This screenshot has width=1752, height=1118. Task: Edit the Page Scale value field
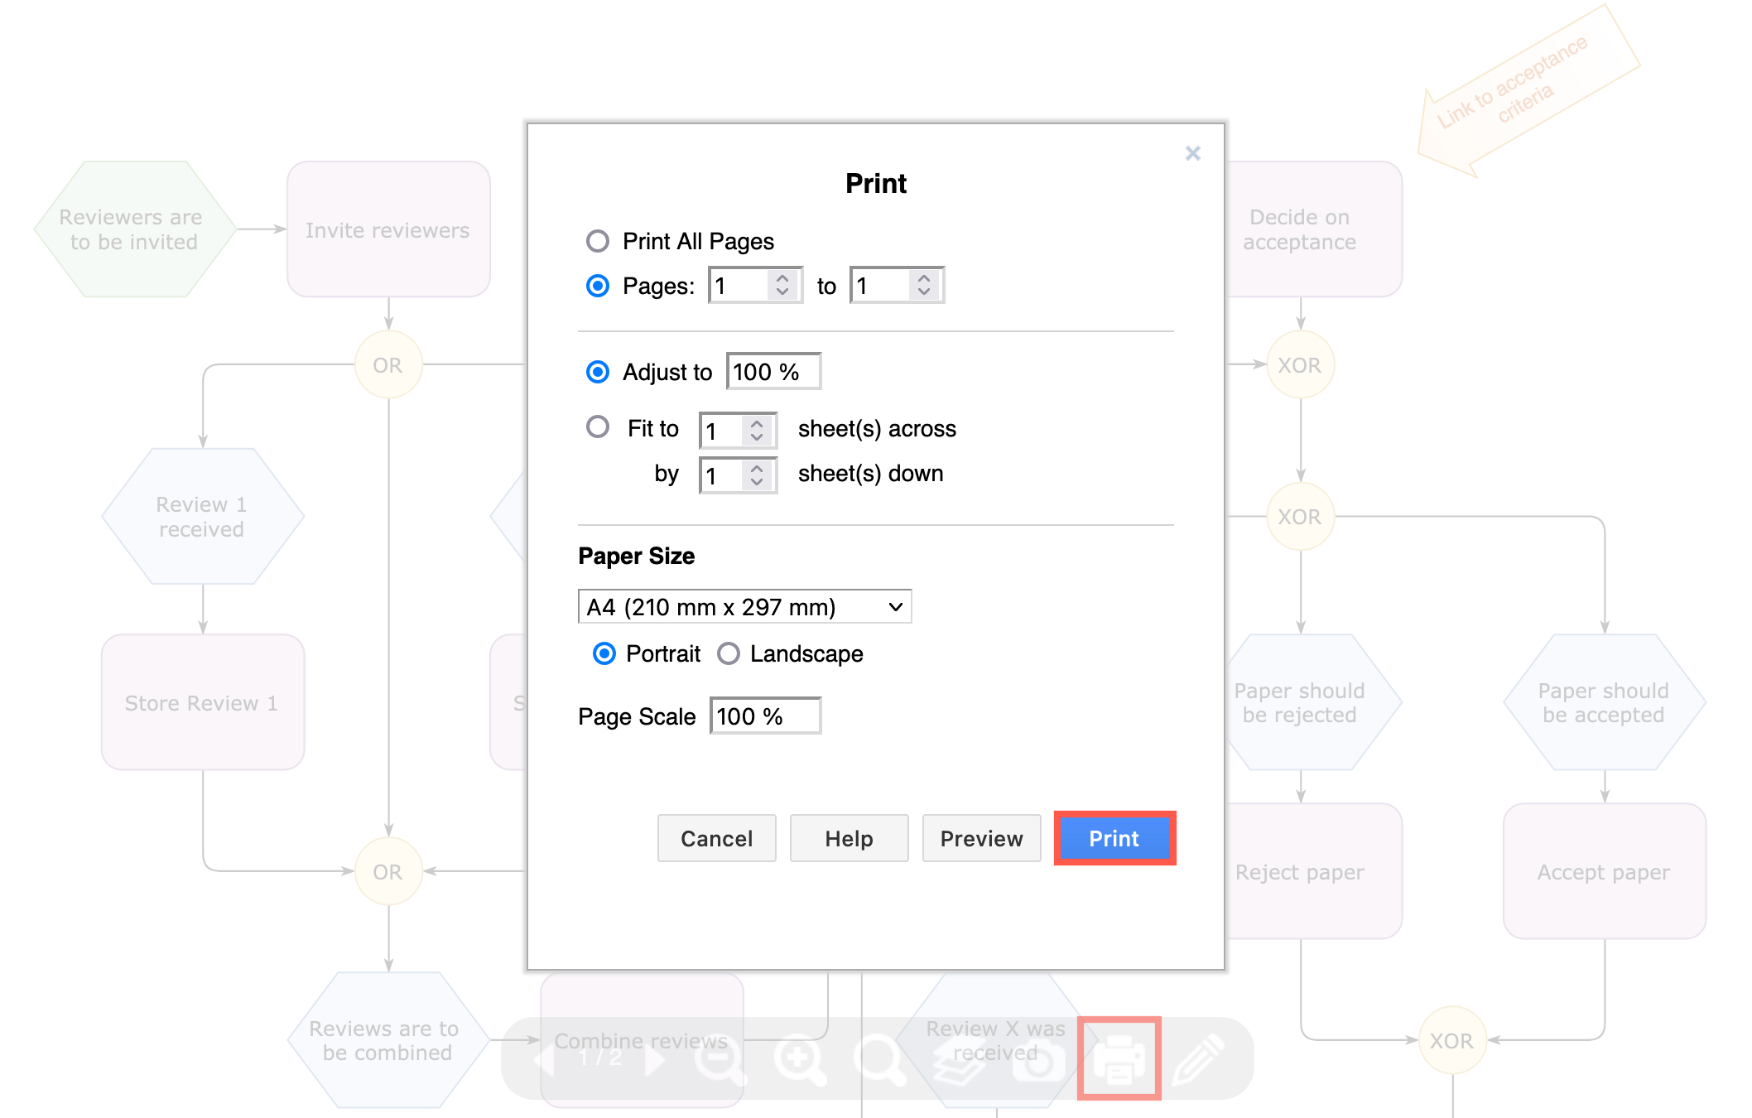pyautogui.click(x=763, y=716)
